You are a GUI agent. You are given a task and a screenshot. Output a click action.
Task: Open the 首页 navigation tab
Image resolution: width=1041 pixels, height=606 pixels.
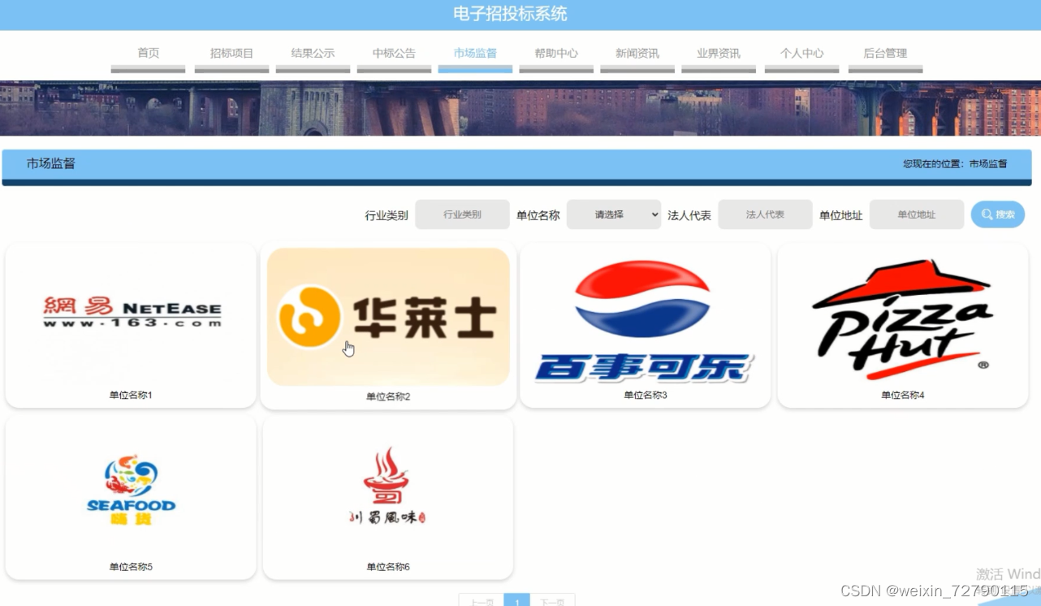(148, 54)
